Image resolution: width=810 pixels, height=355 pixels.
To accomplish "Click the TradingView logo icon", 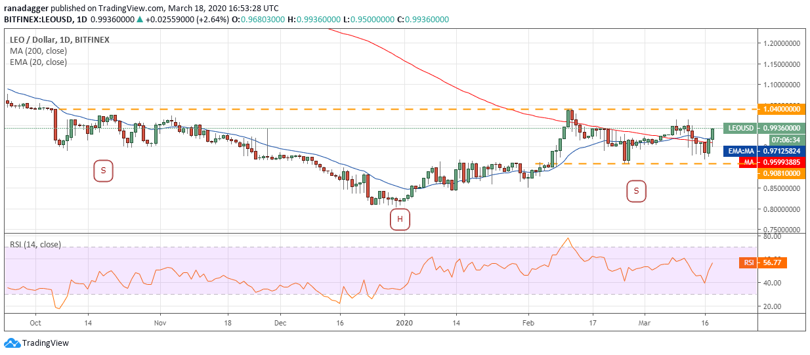I will (12, 343).
